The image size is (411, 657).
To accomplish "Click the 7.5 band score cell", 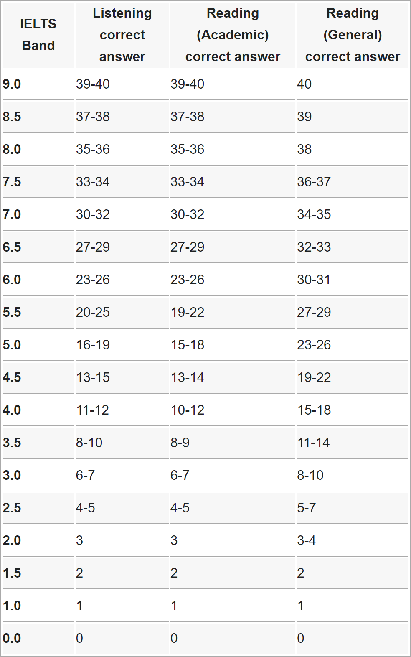I will 12,182.
